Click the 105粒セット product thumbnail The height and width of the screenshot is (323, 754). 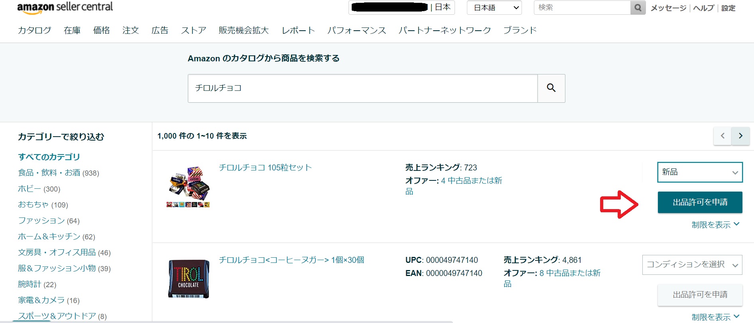[x=188, y=187]
